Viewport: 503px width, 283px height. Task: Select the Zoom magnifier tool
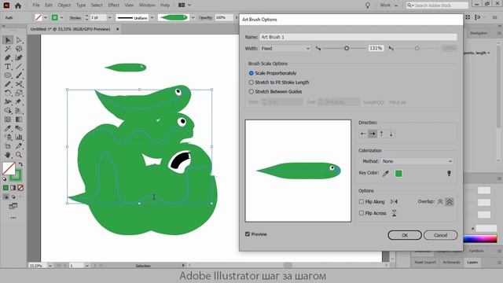(19, 155)
